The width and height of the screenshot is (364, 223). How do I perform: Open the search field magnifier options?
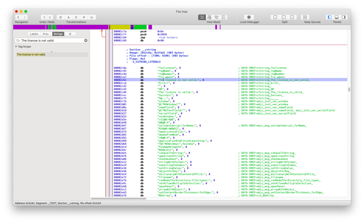click(18, 41)
